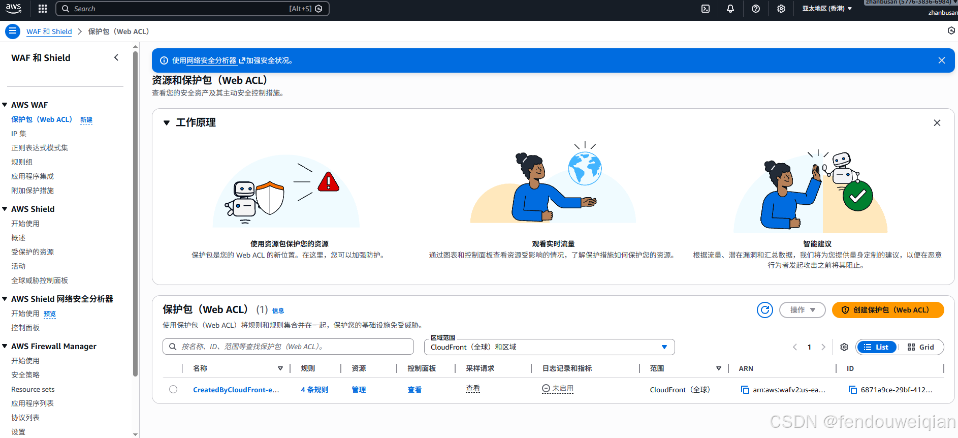Collapse the 工作原理 section
Image resolution: width=958 pixels, height=438 pixels.
(x=166, y=122)
